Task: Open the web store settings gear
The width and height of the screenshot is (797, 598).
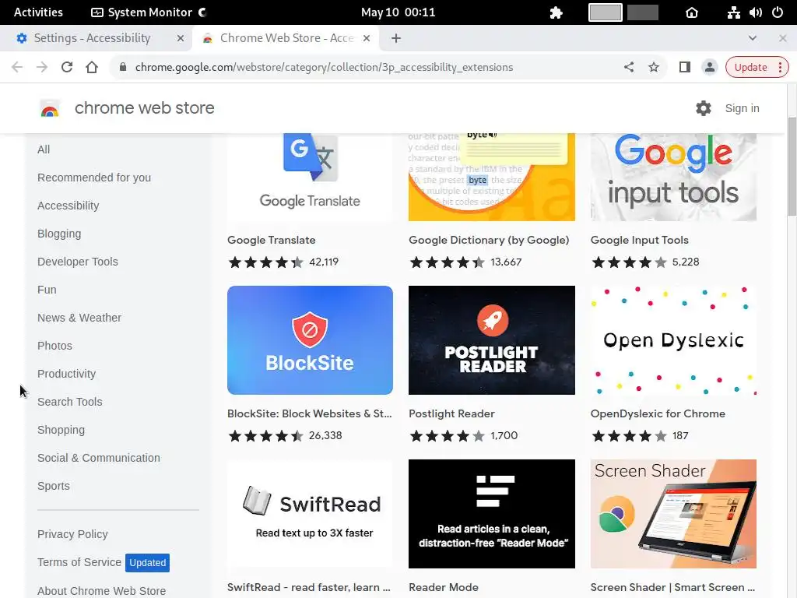Action: pyautogui.click(x=704, y=107)
